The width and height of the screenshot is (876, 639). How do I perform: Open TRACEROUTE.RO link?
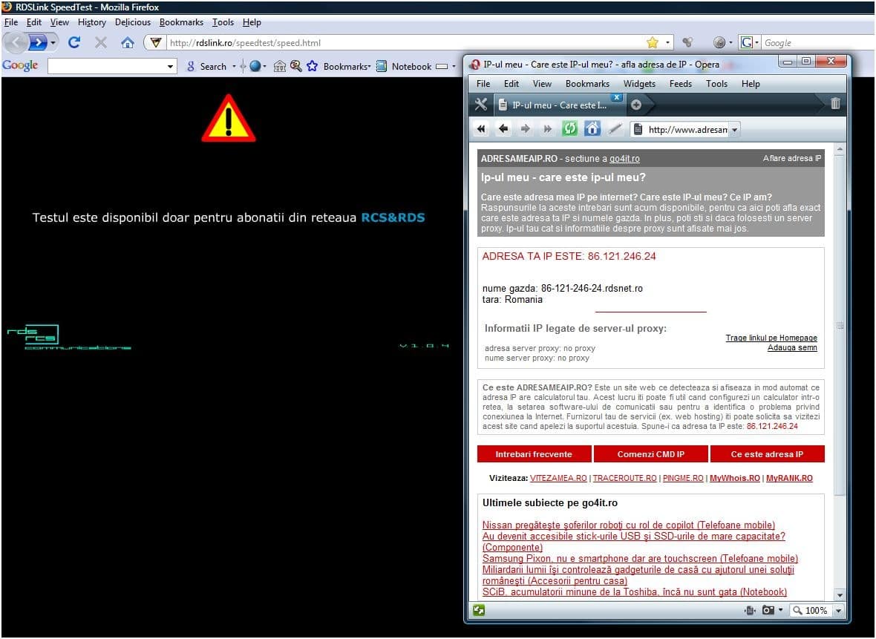click(624, 478)
